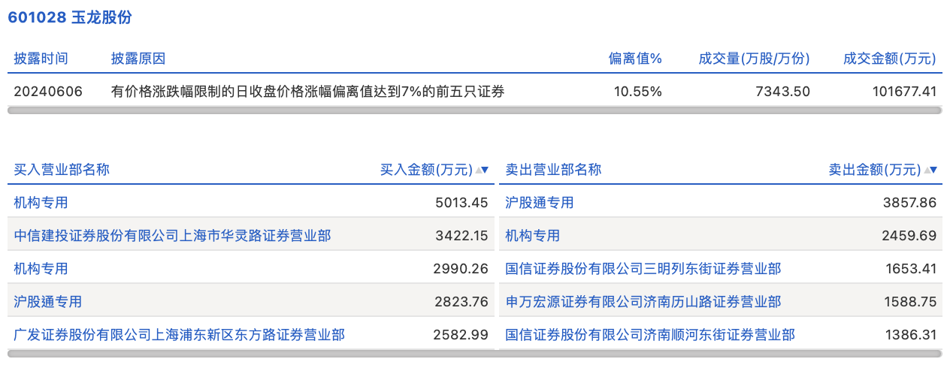Open 申万宏源证券济南历山路证券营业部 link

[643, 301]
